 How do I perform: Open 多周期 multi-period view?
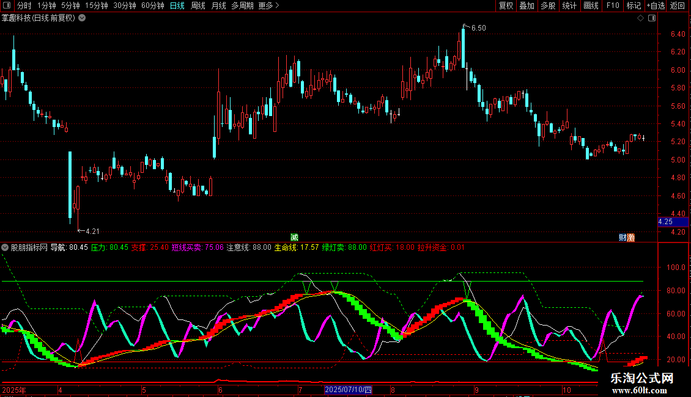242,5
